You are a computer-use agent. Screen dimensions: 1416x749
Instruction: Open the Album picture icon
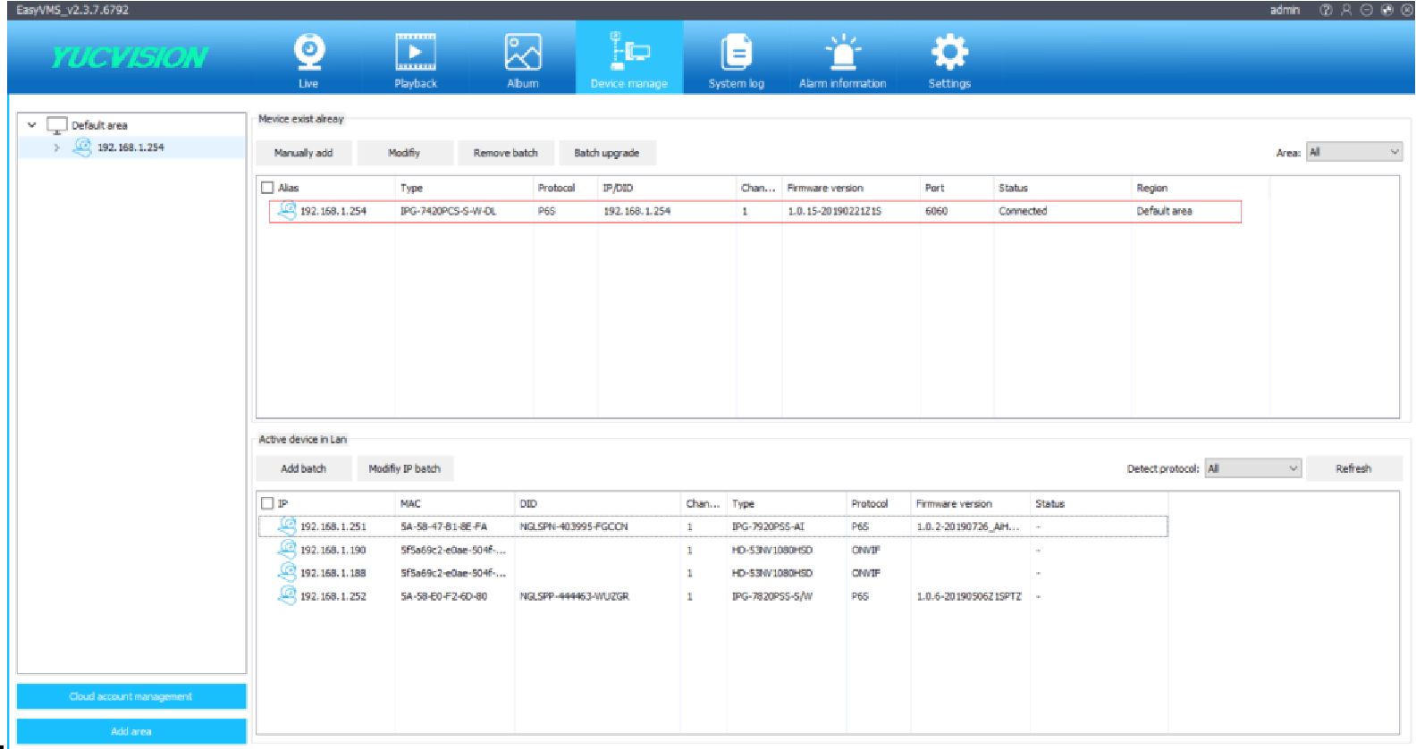(523, 53)
